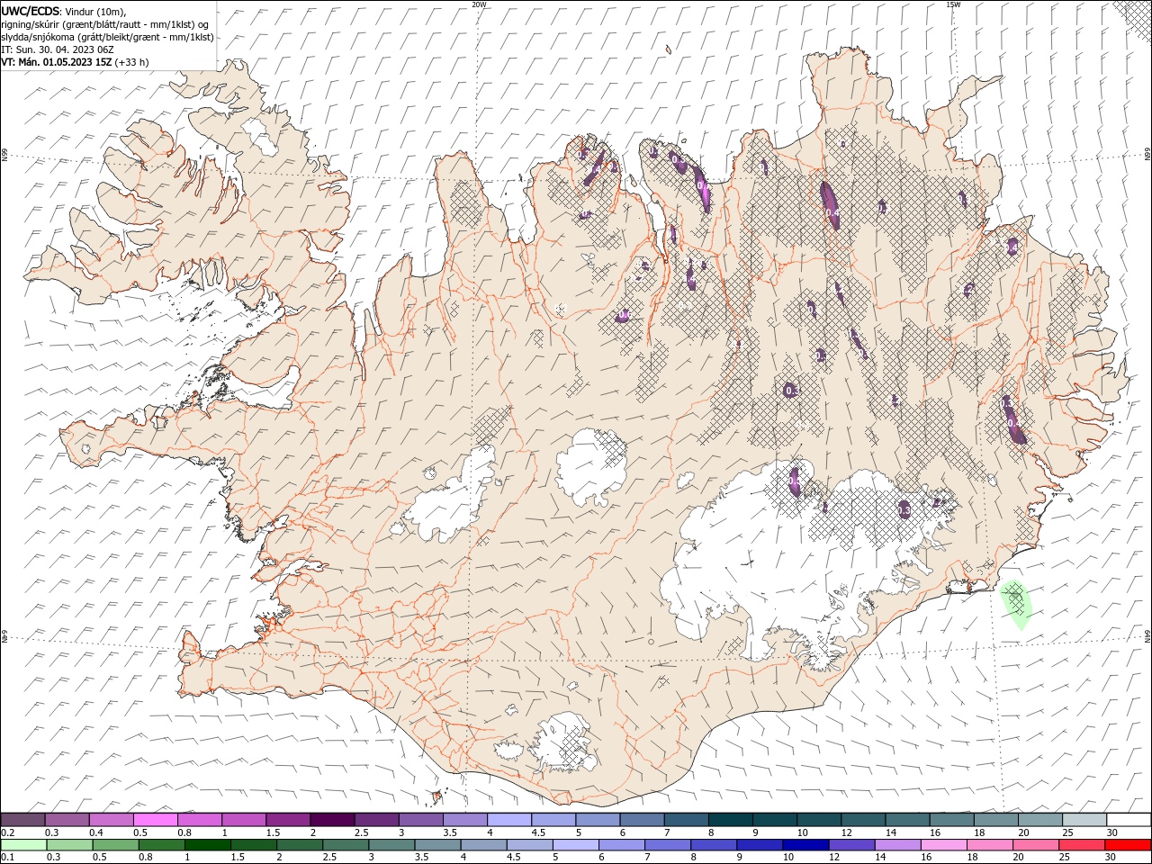The height and width of the screenshot is (864, 1152).
Task: Pick the deep blue swatch labeled 10 in the lower legend row
Action: tap(805, 844)
